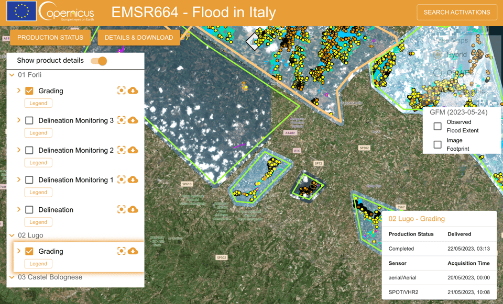
Task: Expand the 03 Castel Bolognese section
Action: pyautogui.click(x=12, y=277)
